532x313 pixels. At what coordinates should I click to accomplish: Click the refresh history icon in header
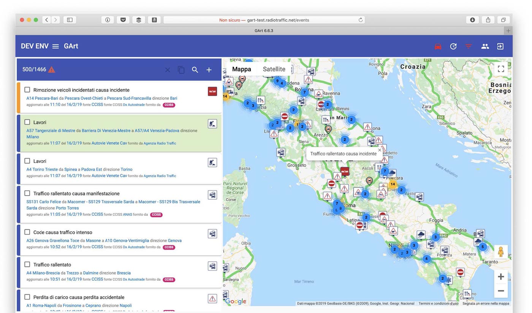tap(453, 46)
